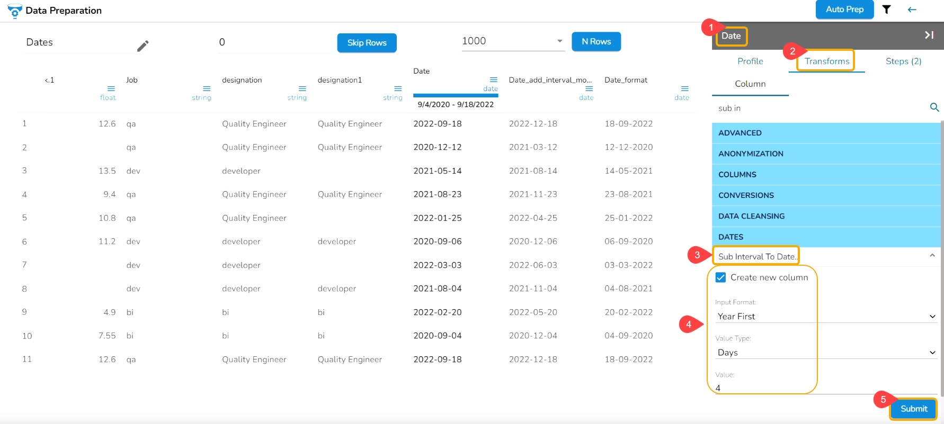Click Date cell 2021-05-14
Viewport: 944px width, 424px height.
[438, 171]
